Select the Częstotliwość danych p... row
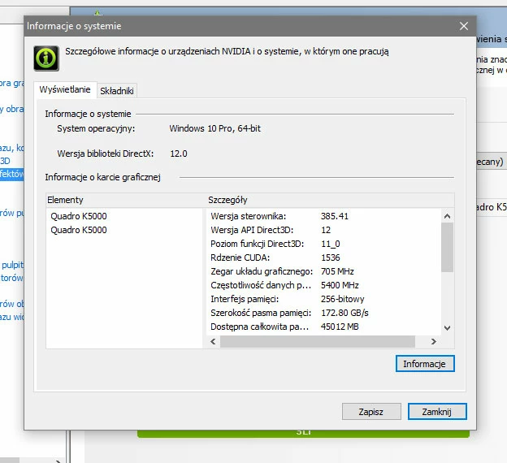 point(323,285)
